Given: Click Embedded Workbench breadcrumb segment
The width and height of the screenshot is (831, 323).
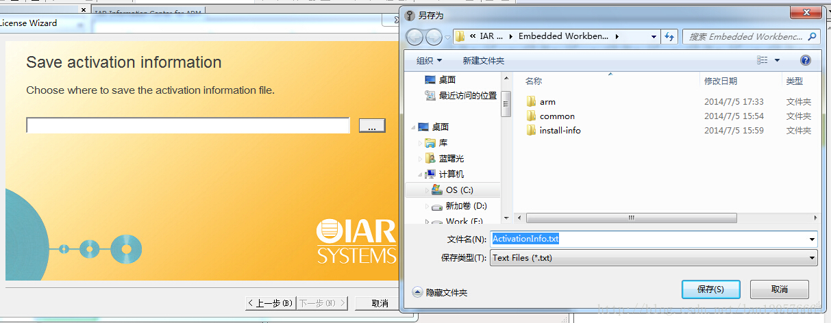Looking at the screenshot, I should coord(563,36).
